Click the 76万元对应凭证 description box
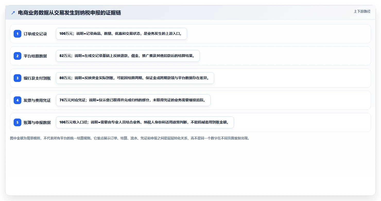The image size is (381, 201). pyautogui.click(x=133, y=100)
